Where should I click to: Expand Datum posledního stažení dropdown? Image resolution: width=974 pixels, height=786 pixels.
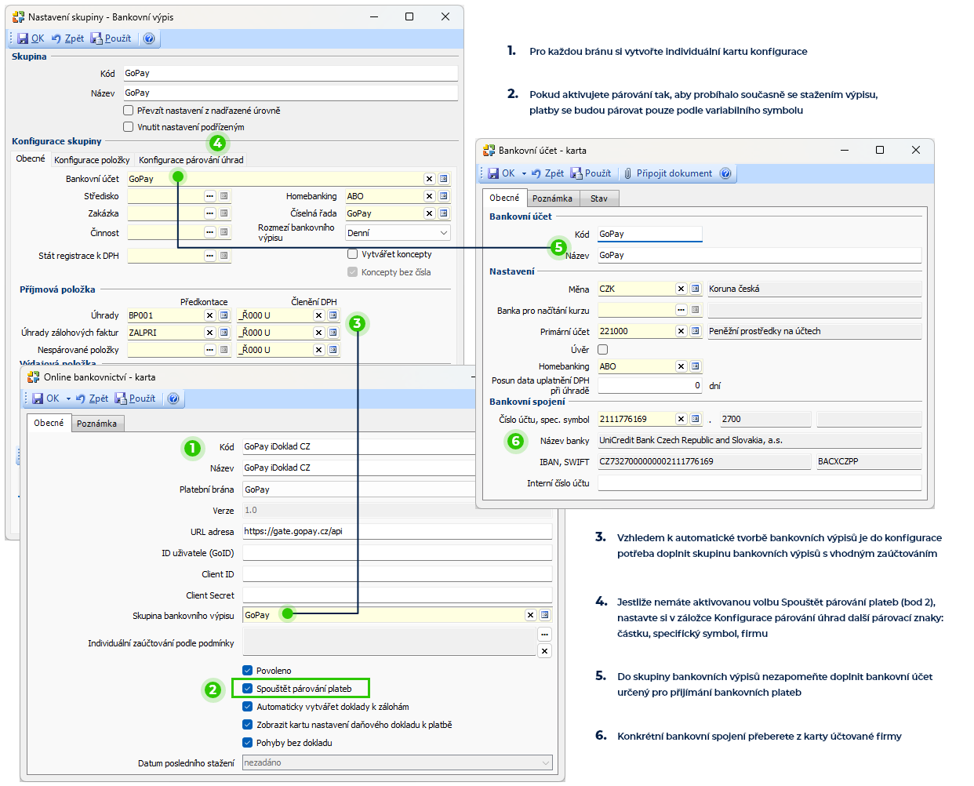pyautogui.click(x=545, y=762)
